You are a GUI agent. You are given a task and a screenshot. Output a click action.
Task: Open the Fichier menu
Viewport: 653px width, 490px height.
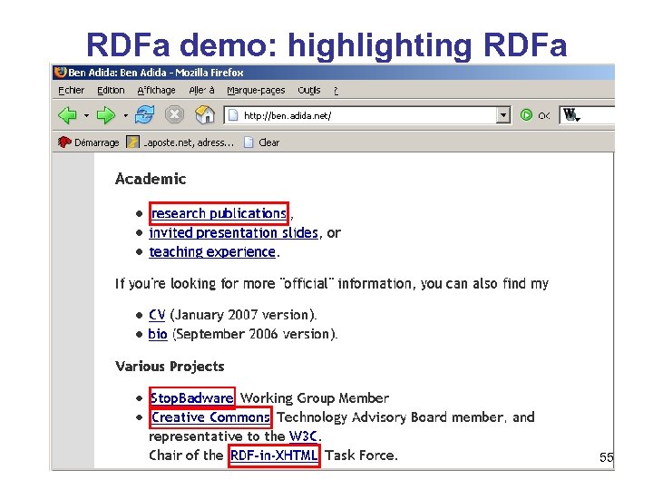(72, 90)
